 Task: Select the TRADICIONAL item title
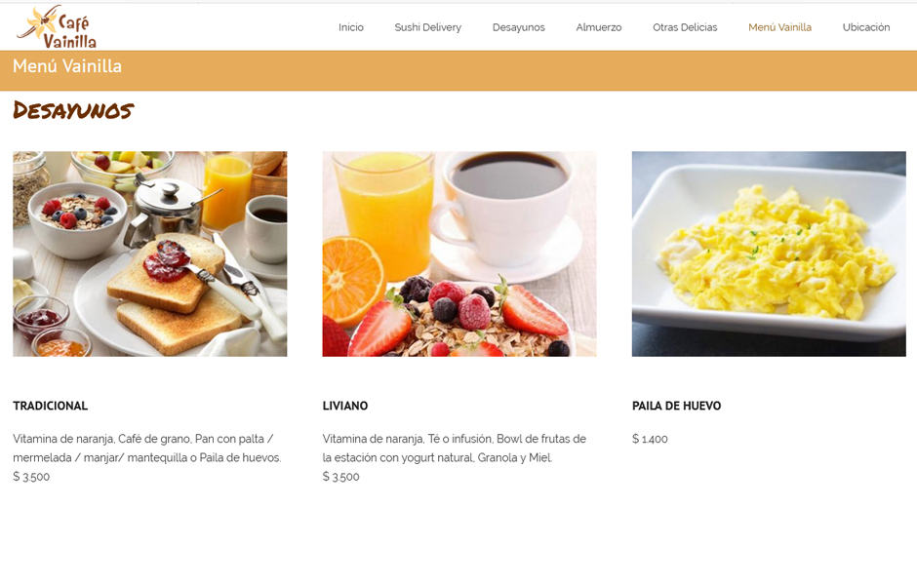click(x=51, y=406)
